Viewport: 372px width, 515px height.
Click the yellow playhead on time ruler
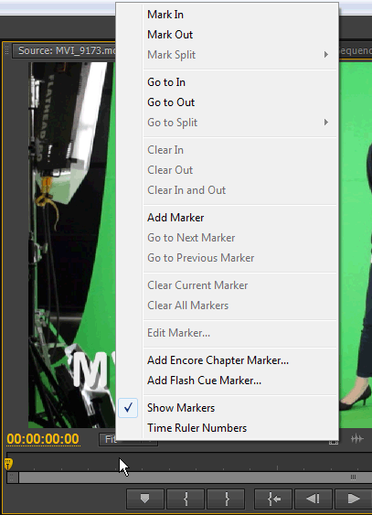(x=8, y=464)
